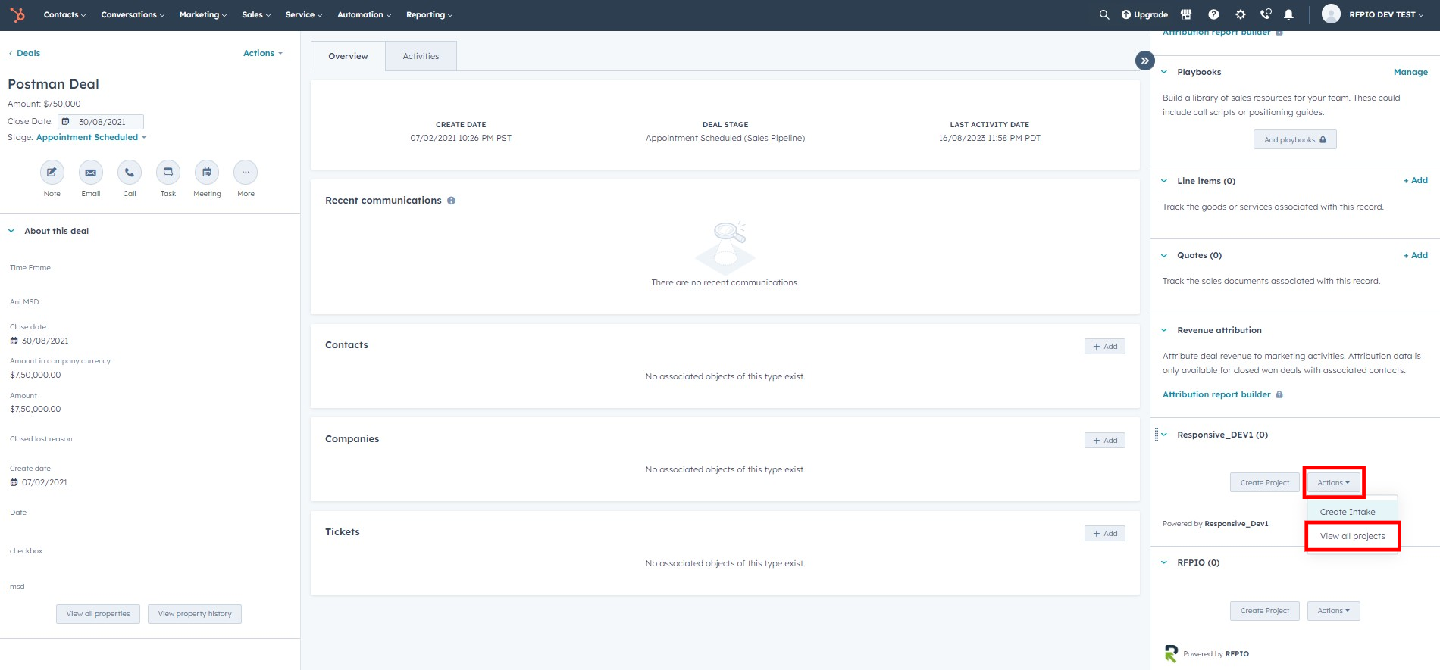Image resolution: width=1440 pixels, height=670 pixels.
Task: Open the deal Actions dropdown in the left panel
Action: pyautogui.click(x=263, y=53)
